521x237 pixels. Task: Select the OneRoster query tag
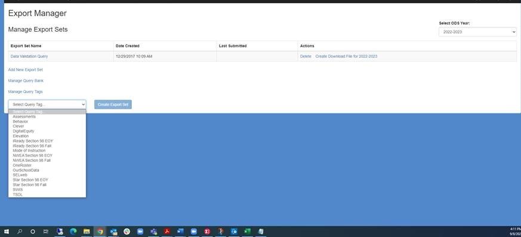pyautogui.click(x=47, y=165)
